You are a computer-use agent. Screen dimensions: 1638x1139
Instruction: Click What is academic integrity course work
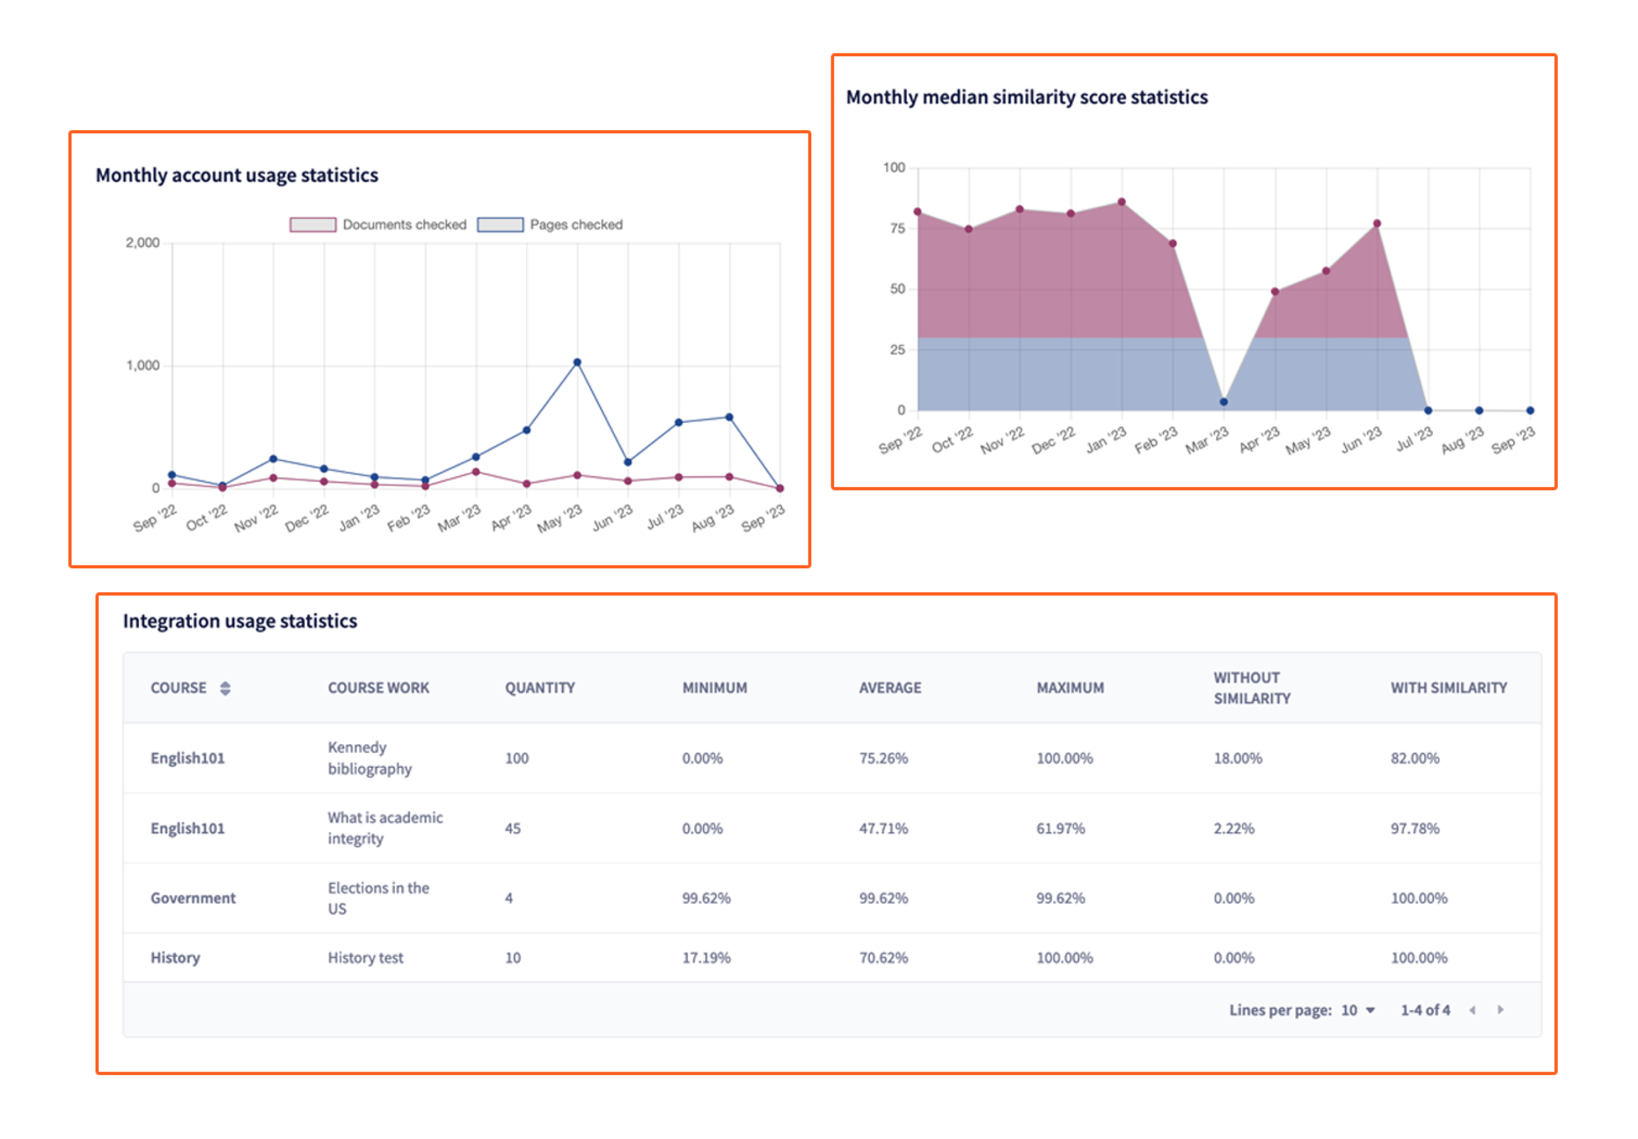tap(385, 828)
